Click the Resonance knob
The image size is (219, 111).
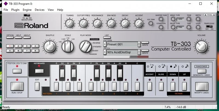click(x=97, y=23)
